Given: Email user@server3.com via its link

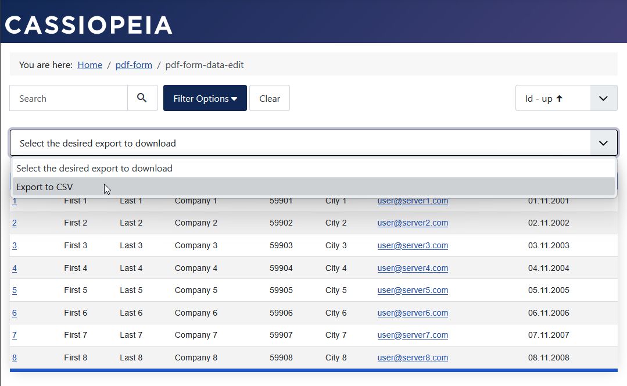Looking at the screenshot, I should tap(413, 245).
